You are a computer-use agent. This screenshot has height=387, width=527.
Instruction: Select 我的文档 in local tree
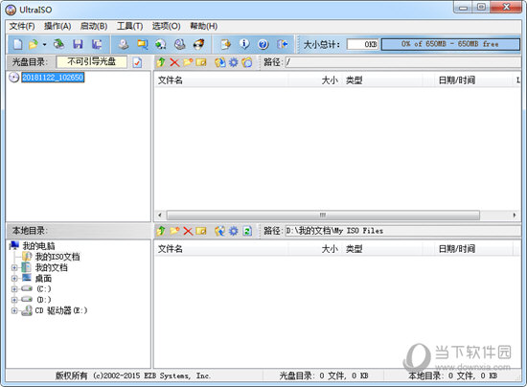(x=52, y=268)
